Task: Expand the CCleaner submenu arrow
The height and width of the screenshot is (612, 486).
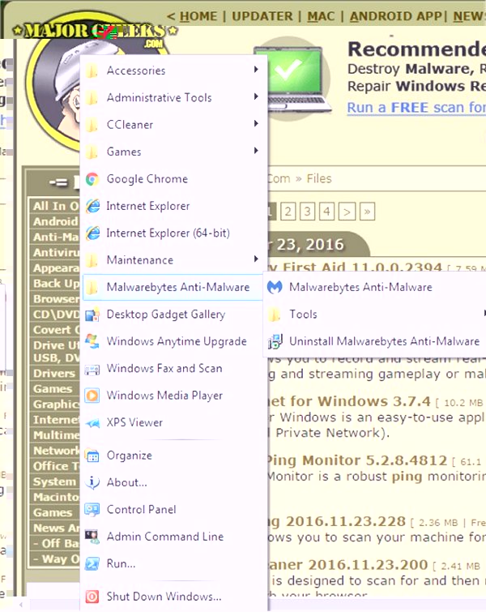Action: pos(256,124)
